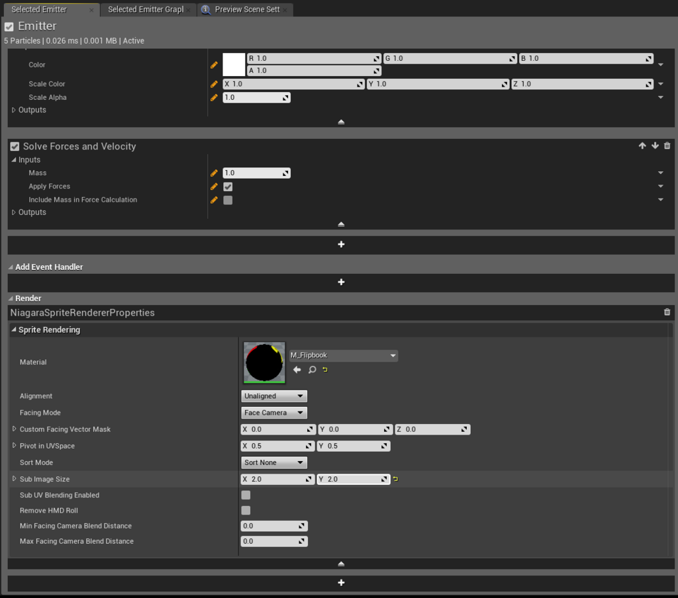Add new module with plus below Solve Forces

[x=341, y=245]
